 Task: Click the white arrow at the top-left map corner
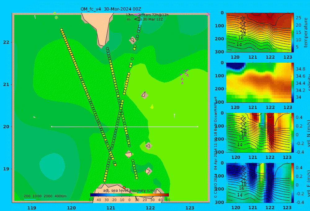pyautogui.click(x=35, y=17)
